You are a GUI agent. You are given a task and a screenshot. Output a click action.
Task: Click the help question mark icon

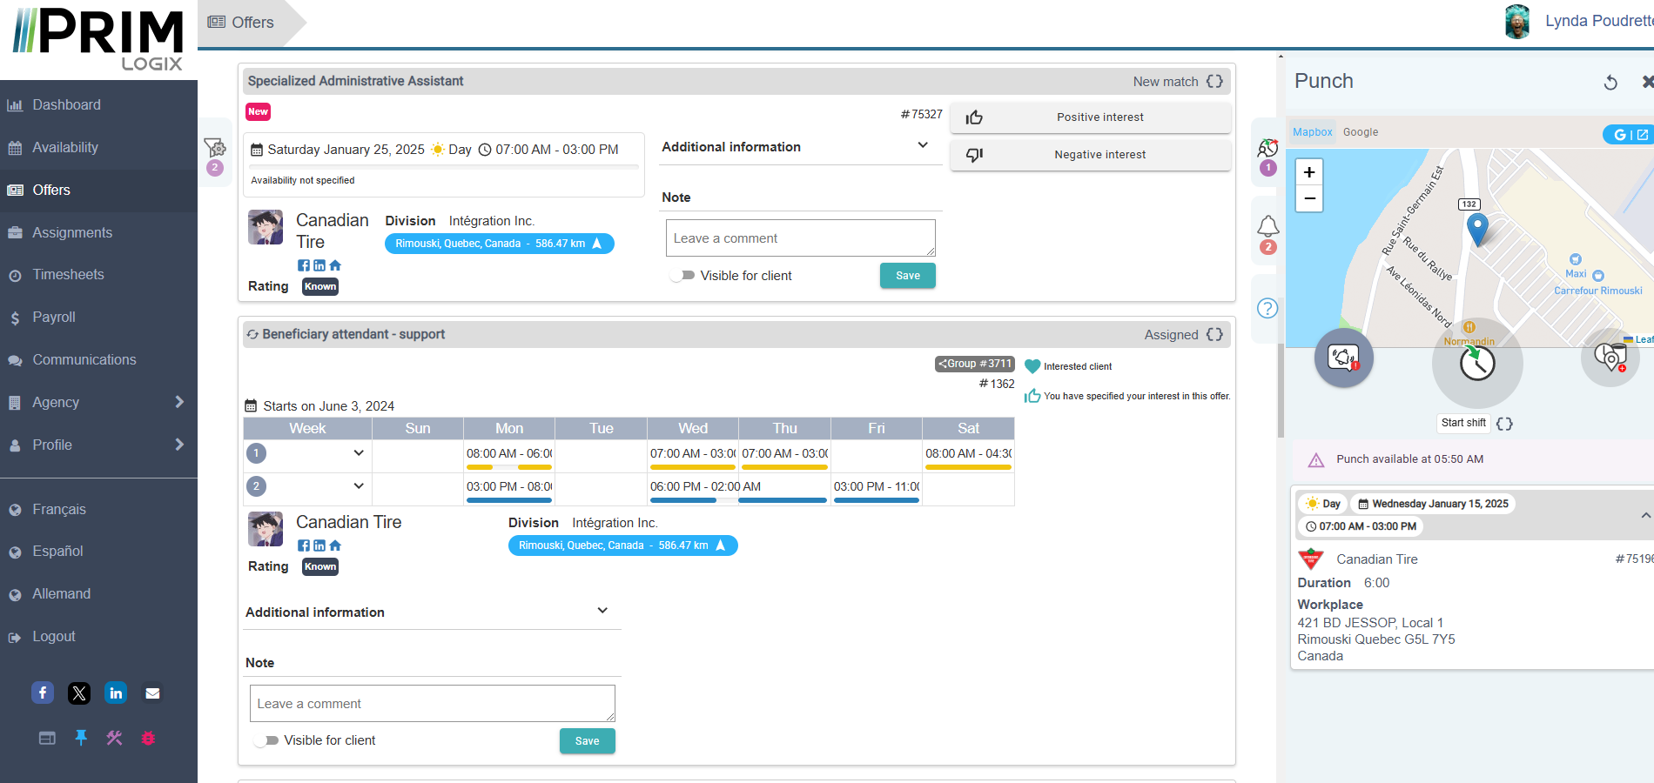point(1267,308)
